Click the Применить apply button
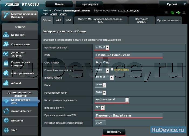The image size is (189, 136). pos(114,132)
